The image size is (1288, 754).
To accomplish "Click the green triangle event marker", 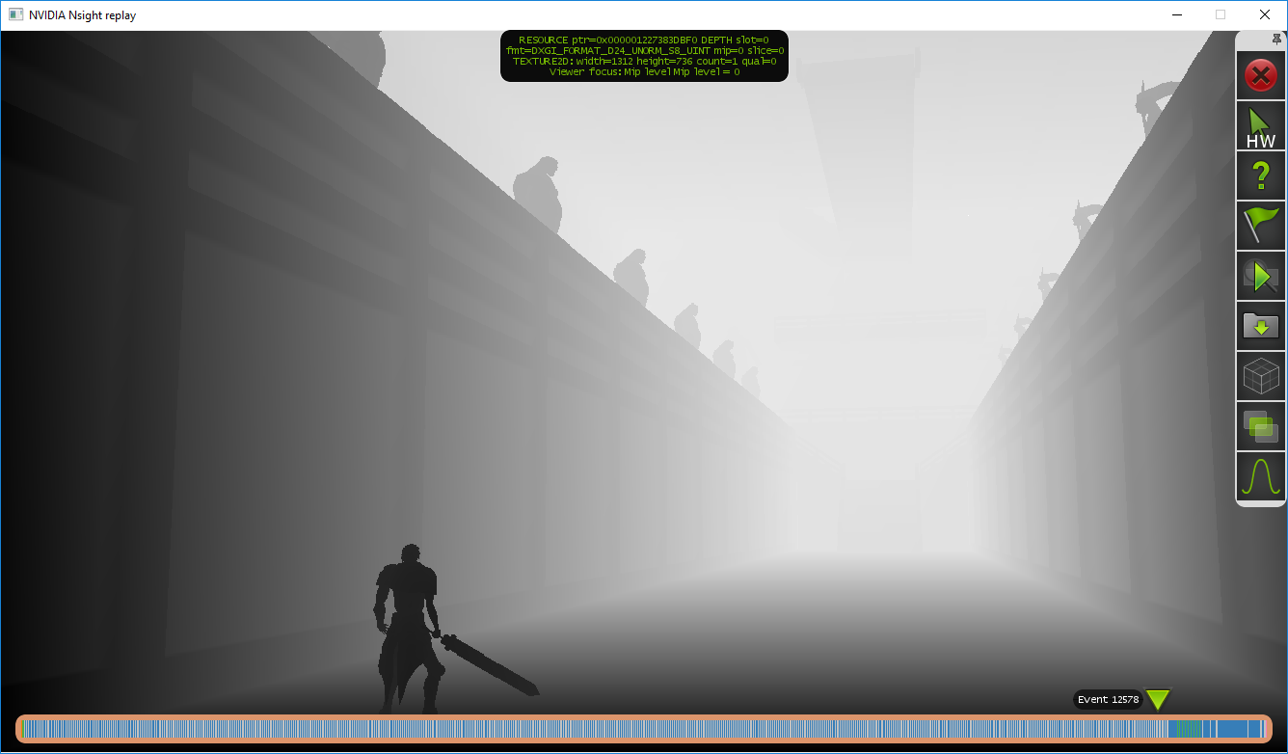I will pyautogui.click(x=1158, y=700).
